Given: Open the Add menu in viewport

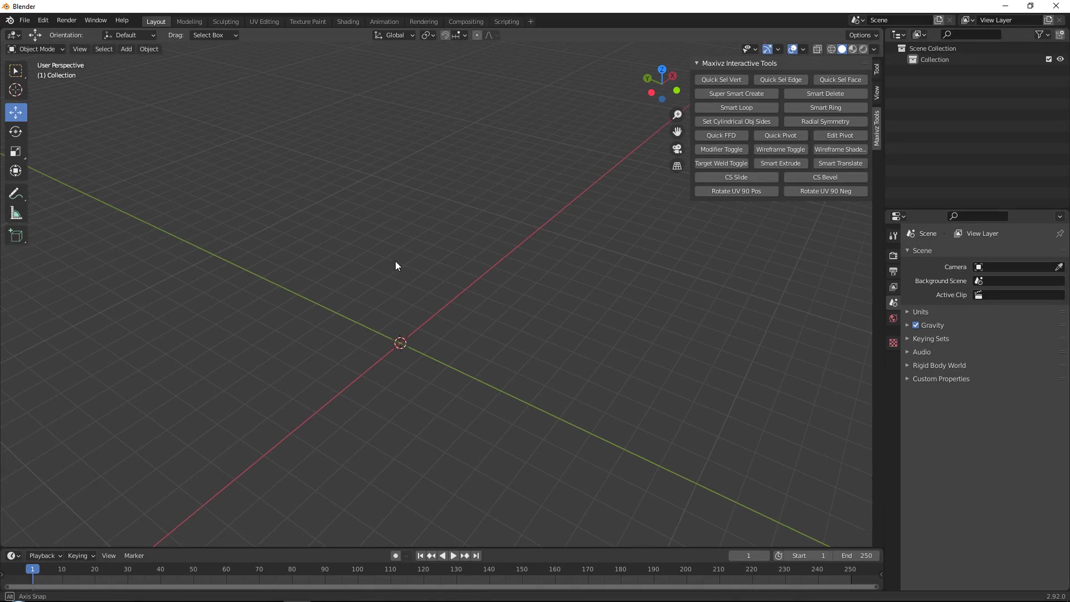Looking at the screenshot, I should [127, 49].
